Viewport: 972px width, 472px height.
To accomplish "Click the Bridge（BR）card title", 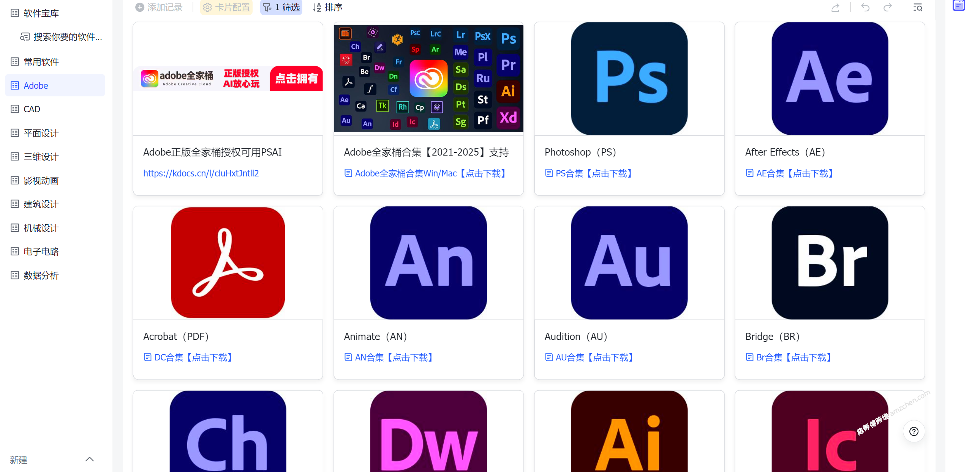I will coord(773,337).
